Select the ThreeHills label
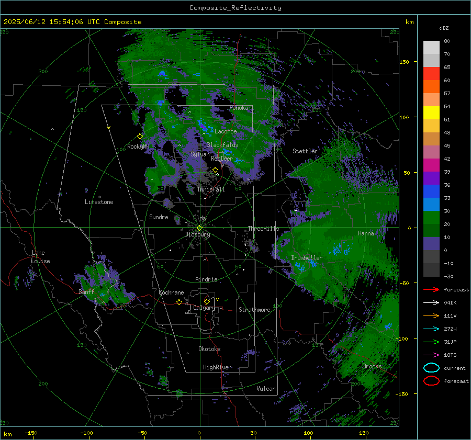The width and height of the screenshot is (471, 440). point(263,229)
